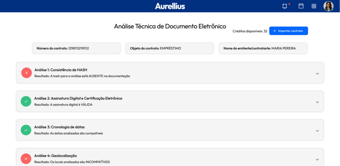
Task: Select the Número do contrato field
Action: pyautogui.click(x=76, y=48)
